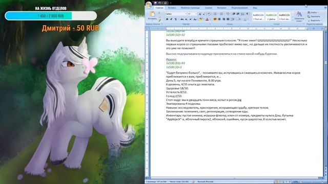Expand the Styles gallery list

point(293,19)
